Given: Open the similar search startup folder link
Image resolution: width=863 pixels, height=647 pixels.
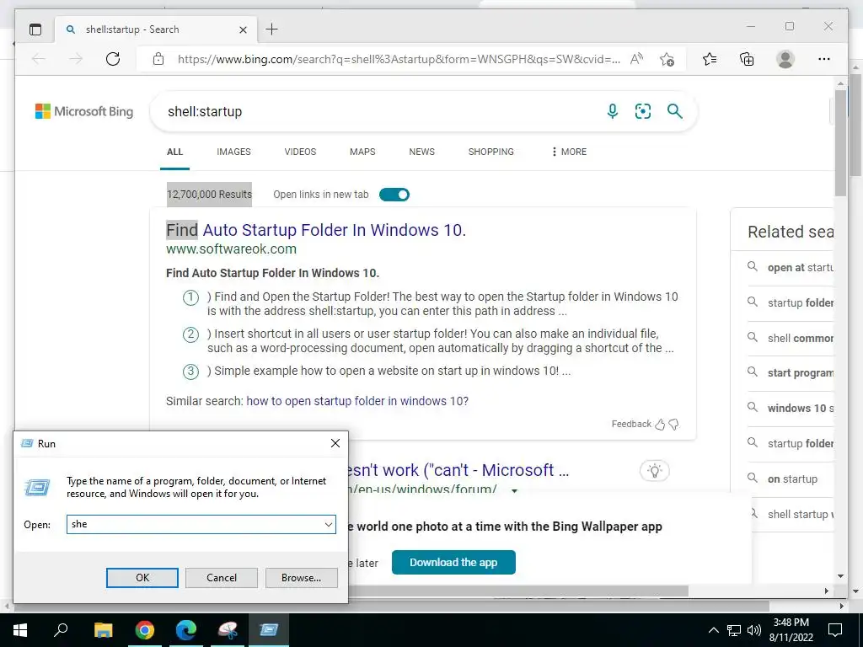Looking at the screenshot, I should (357, 401).
